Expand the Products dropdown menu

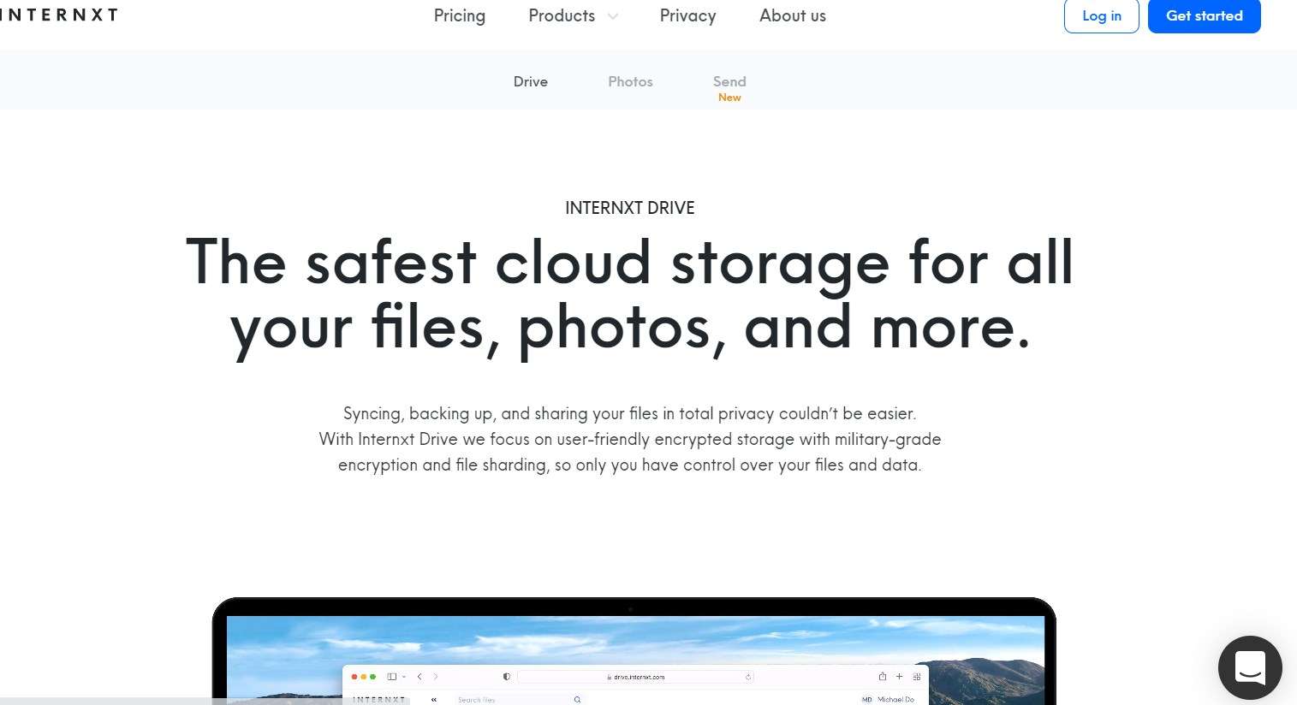[x=573, y=15]
